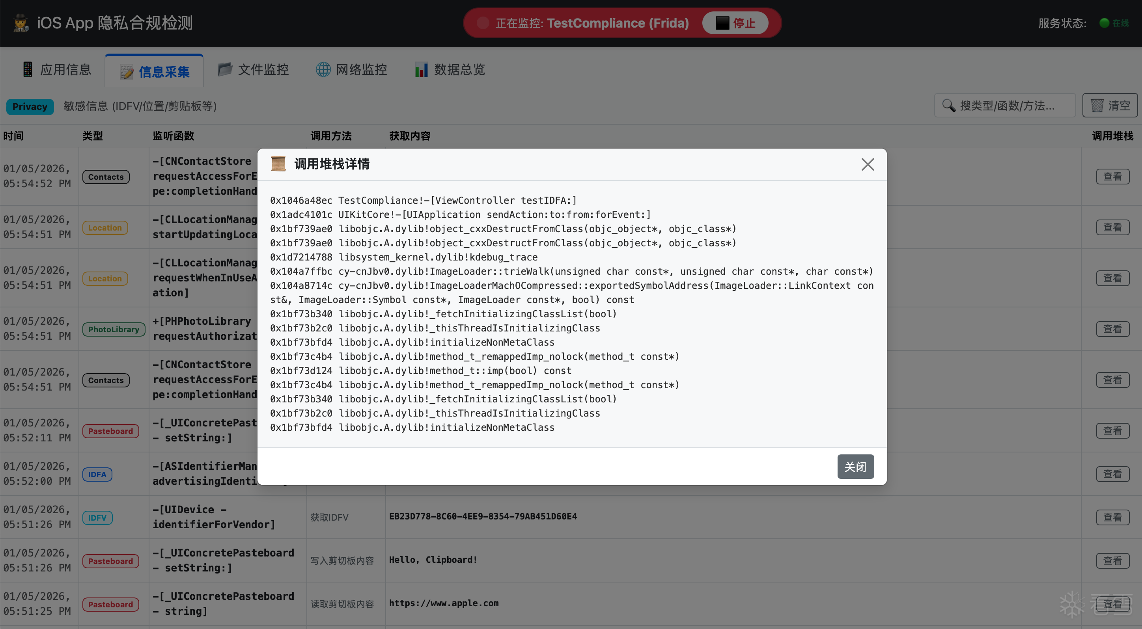Click the bar chart icon on 数据总览

click(421, 69)
